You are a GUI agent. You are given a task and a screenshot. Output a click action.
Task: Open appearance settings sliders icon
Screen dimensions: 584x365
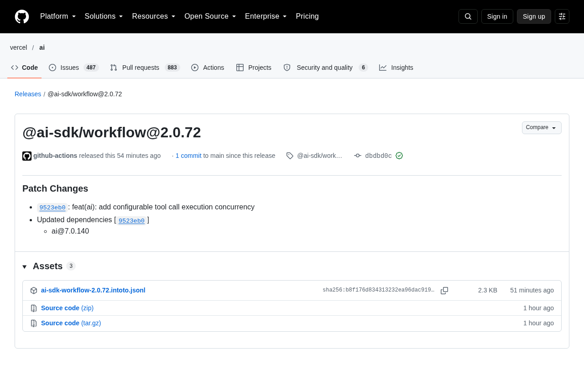click(x=562, y=16)
